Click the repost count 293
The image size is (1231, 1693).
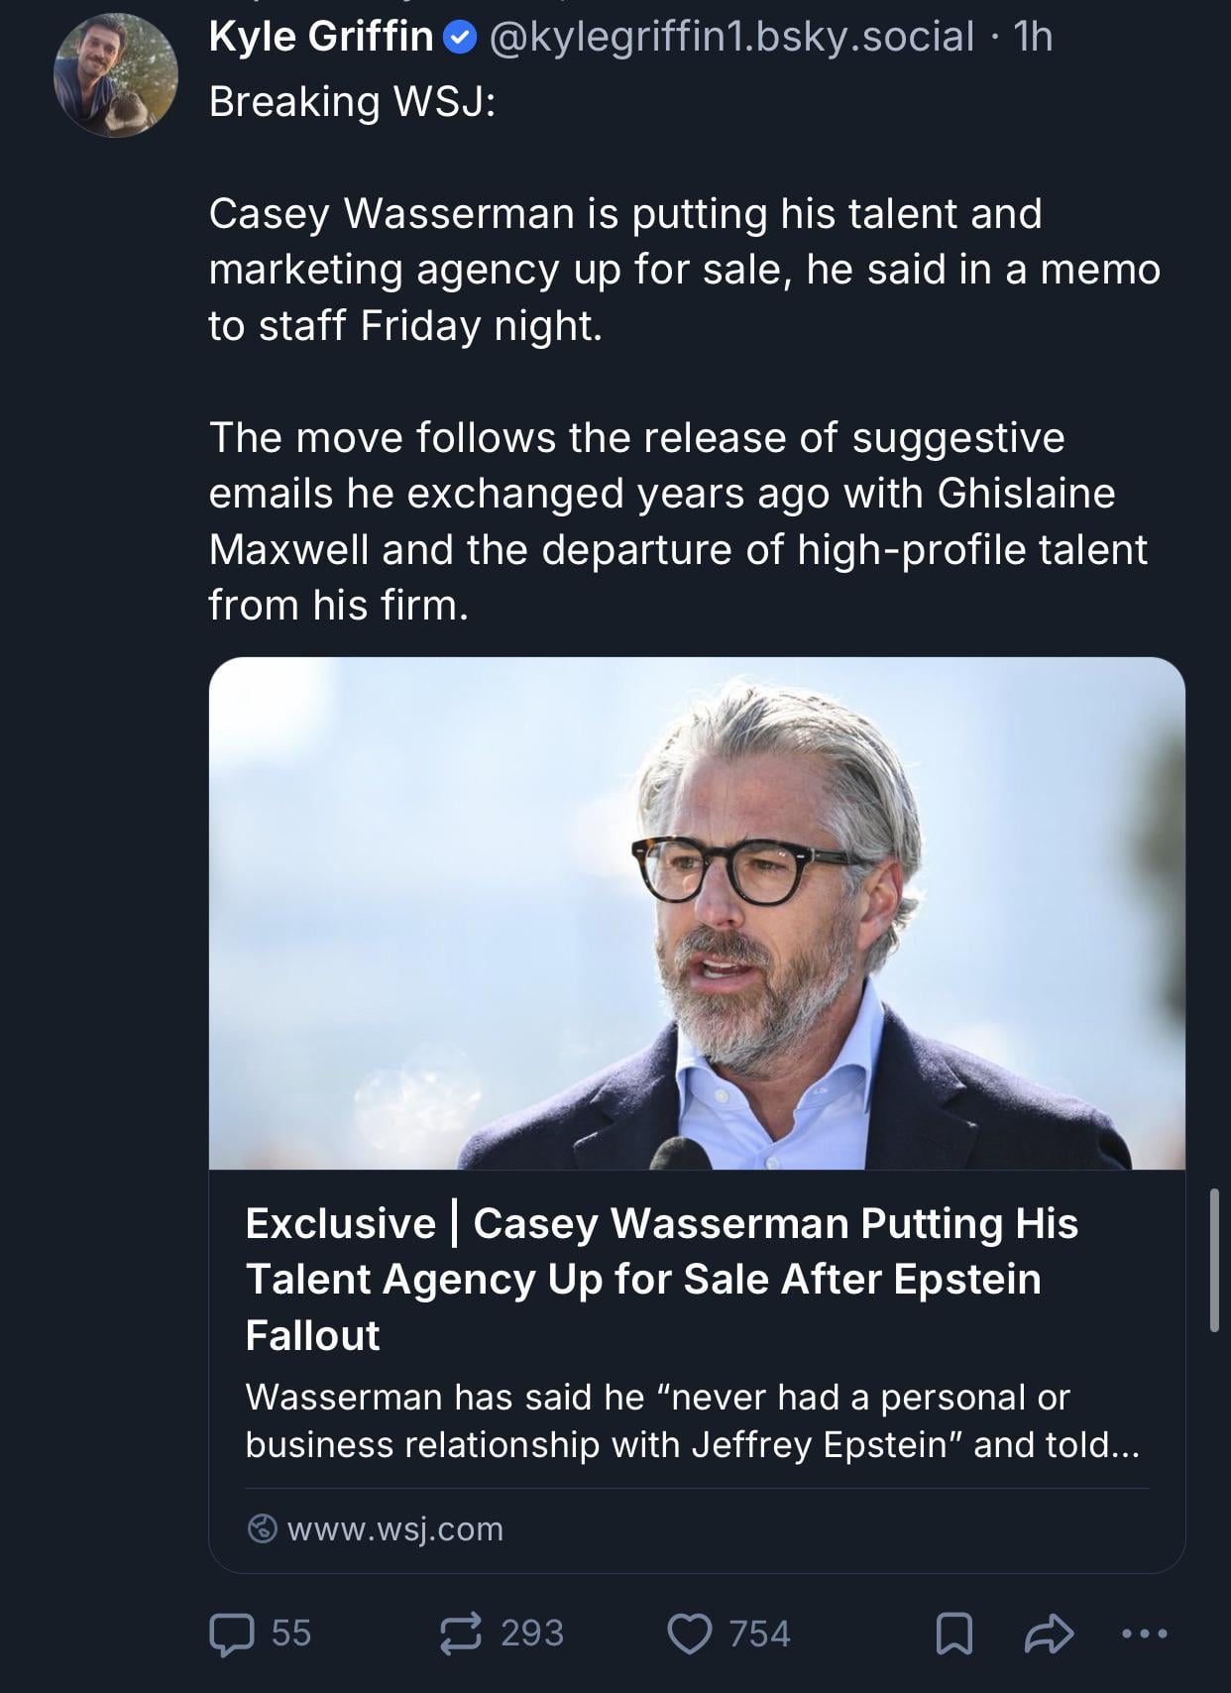(532, 1634)
